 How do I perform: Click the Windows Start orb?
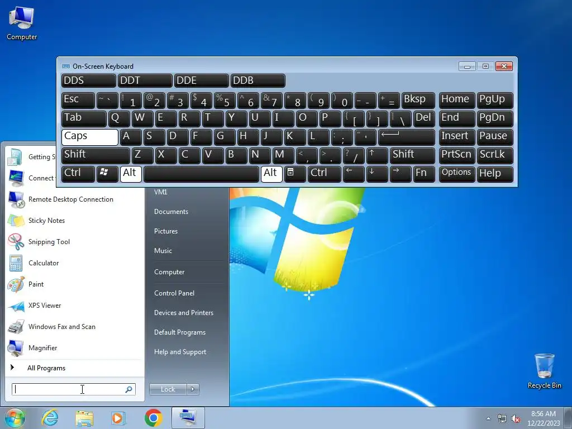pos(15,418)
